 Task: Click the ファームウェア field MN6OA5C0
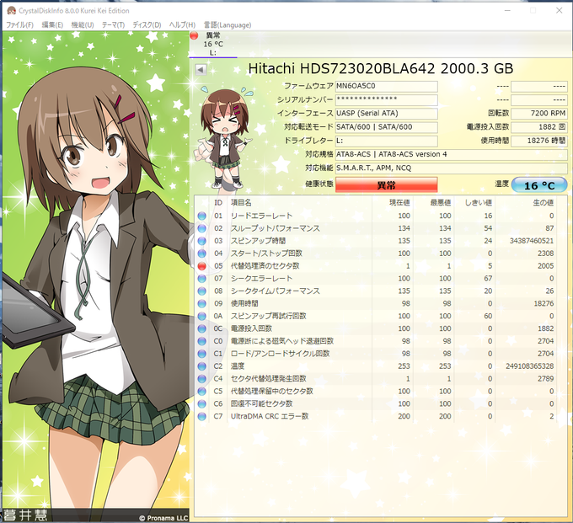tap(386, 86)
